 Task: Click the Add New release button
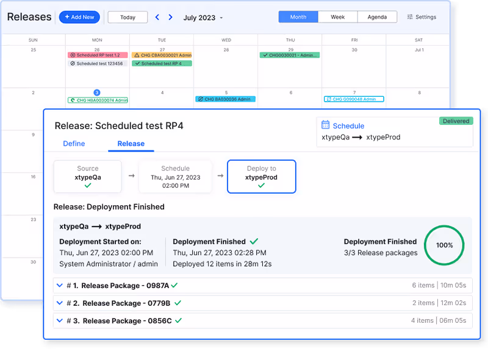[79, 17]
